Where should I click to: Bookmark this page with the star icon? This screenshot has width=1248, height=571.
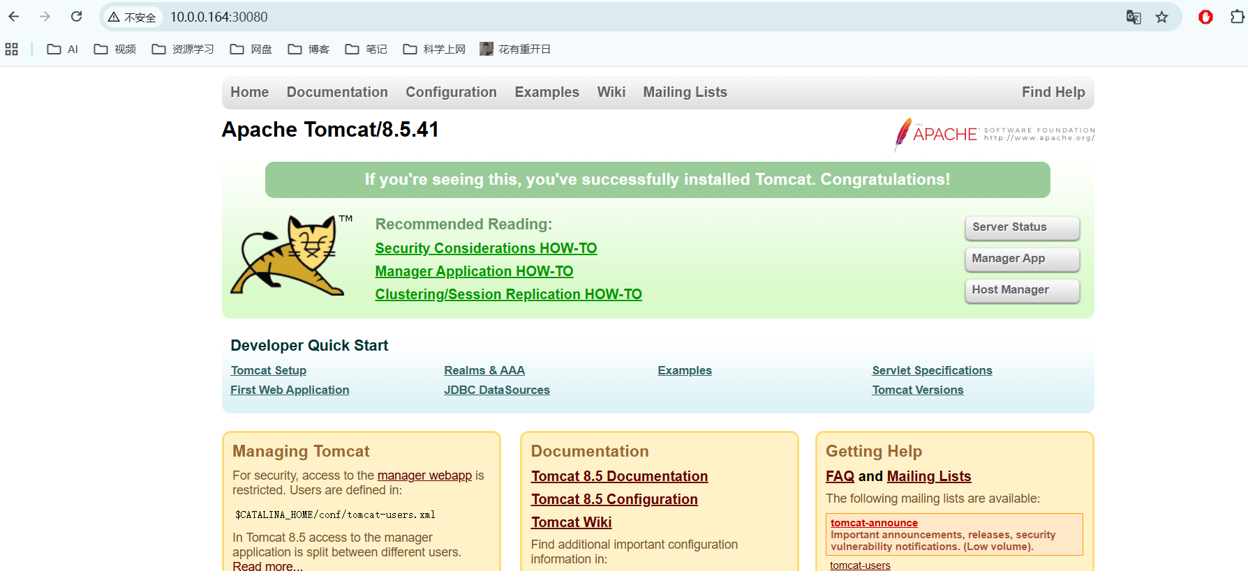[x=1161, y=17]
